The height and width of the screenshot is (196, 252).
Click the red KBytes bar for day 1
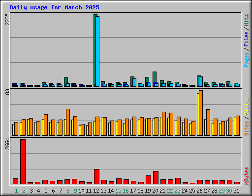tap(15, 181)
